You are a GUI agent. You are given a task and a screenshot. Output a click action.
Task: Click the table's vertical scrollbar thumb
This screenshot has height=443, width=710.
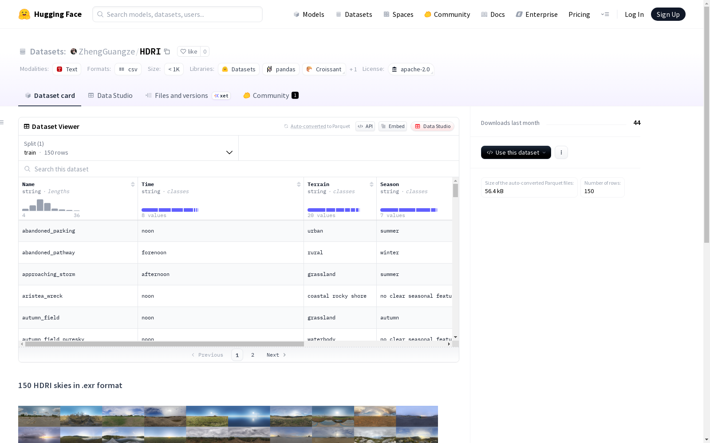[x=455, y=190]
